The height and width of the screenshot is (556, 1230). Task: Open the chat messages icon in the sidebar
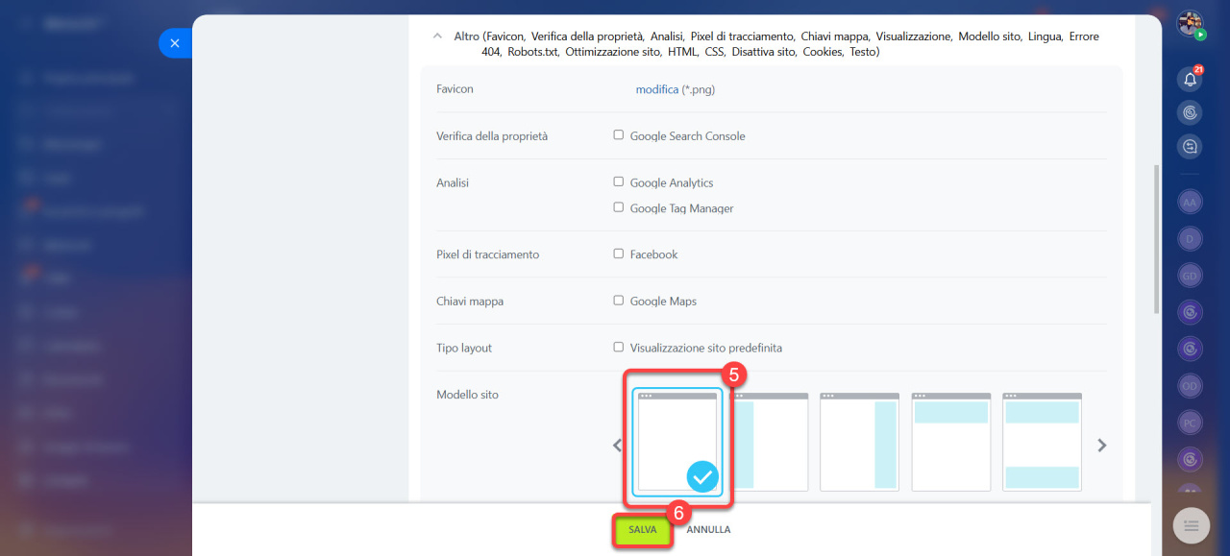pos(1191,147)
